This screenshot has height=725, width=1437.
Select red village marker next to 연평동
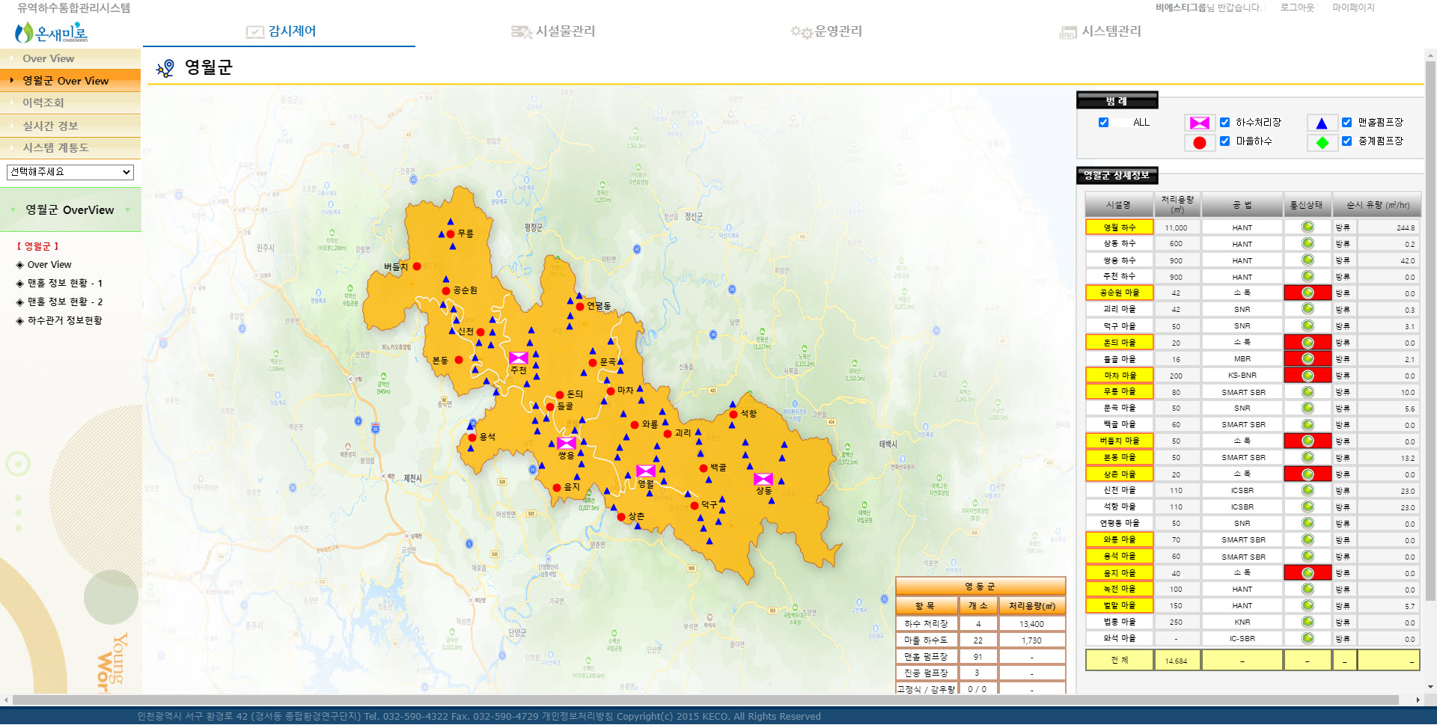(580, 306)
